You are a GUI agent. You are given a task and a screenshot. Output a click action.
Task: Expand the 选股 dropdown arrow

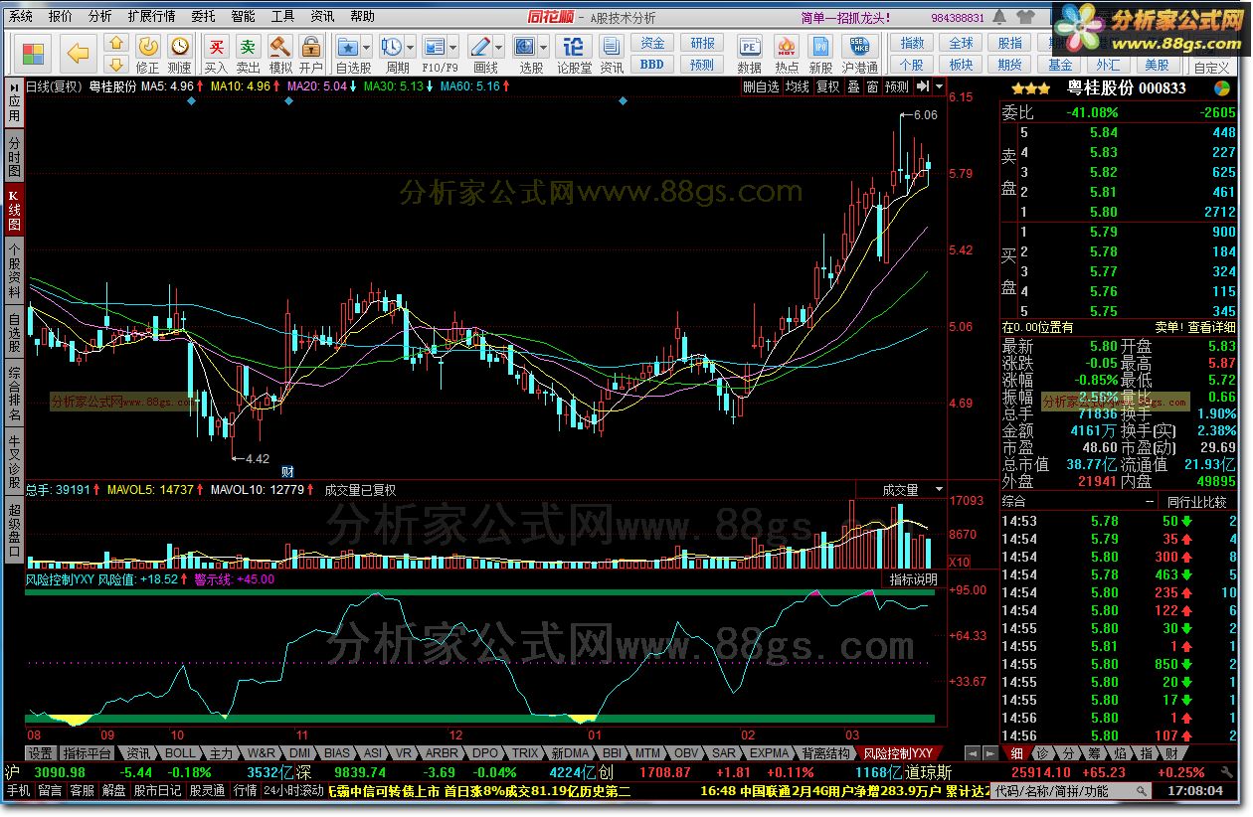543,47
